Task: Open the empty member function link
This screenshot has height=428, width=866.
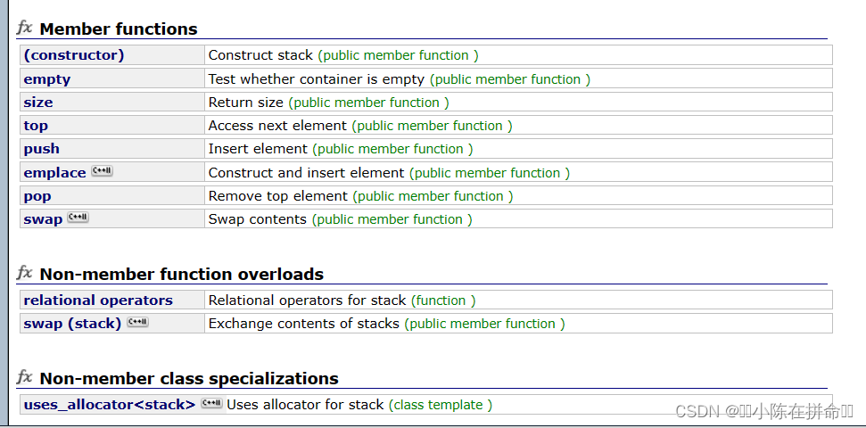Action: point(47,79)
